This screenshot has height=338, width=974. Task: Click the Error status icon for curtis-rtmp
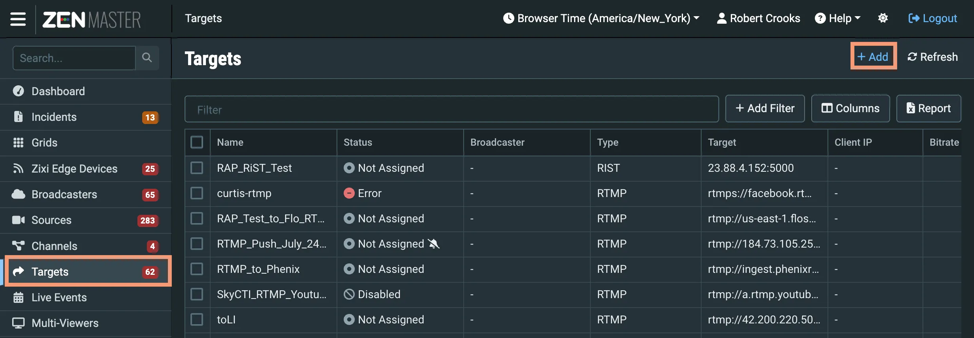point(349,193)
